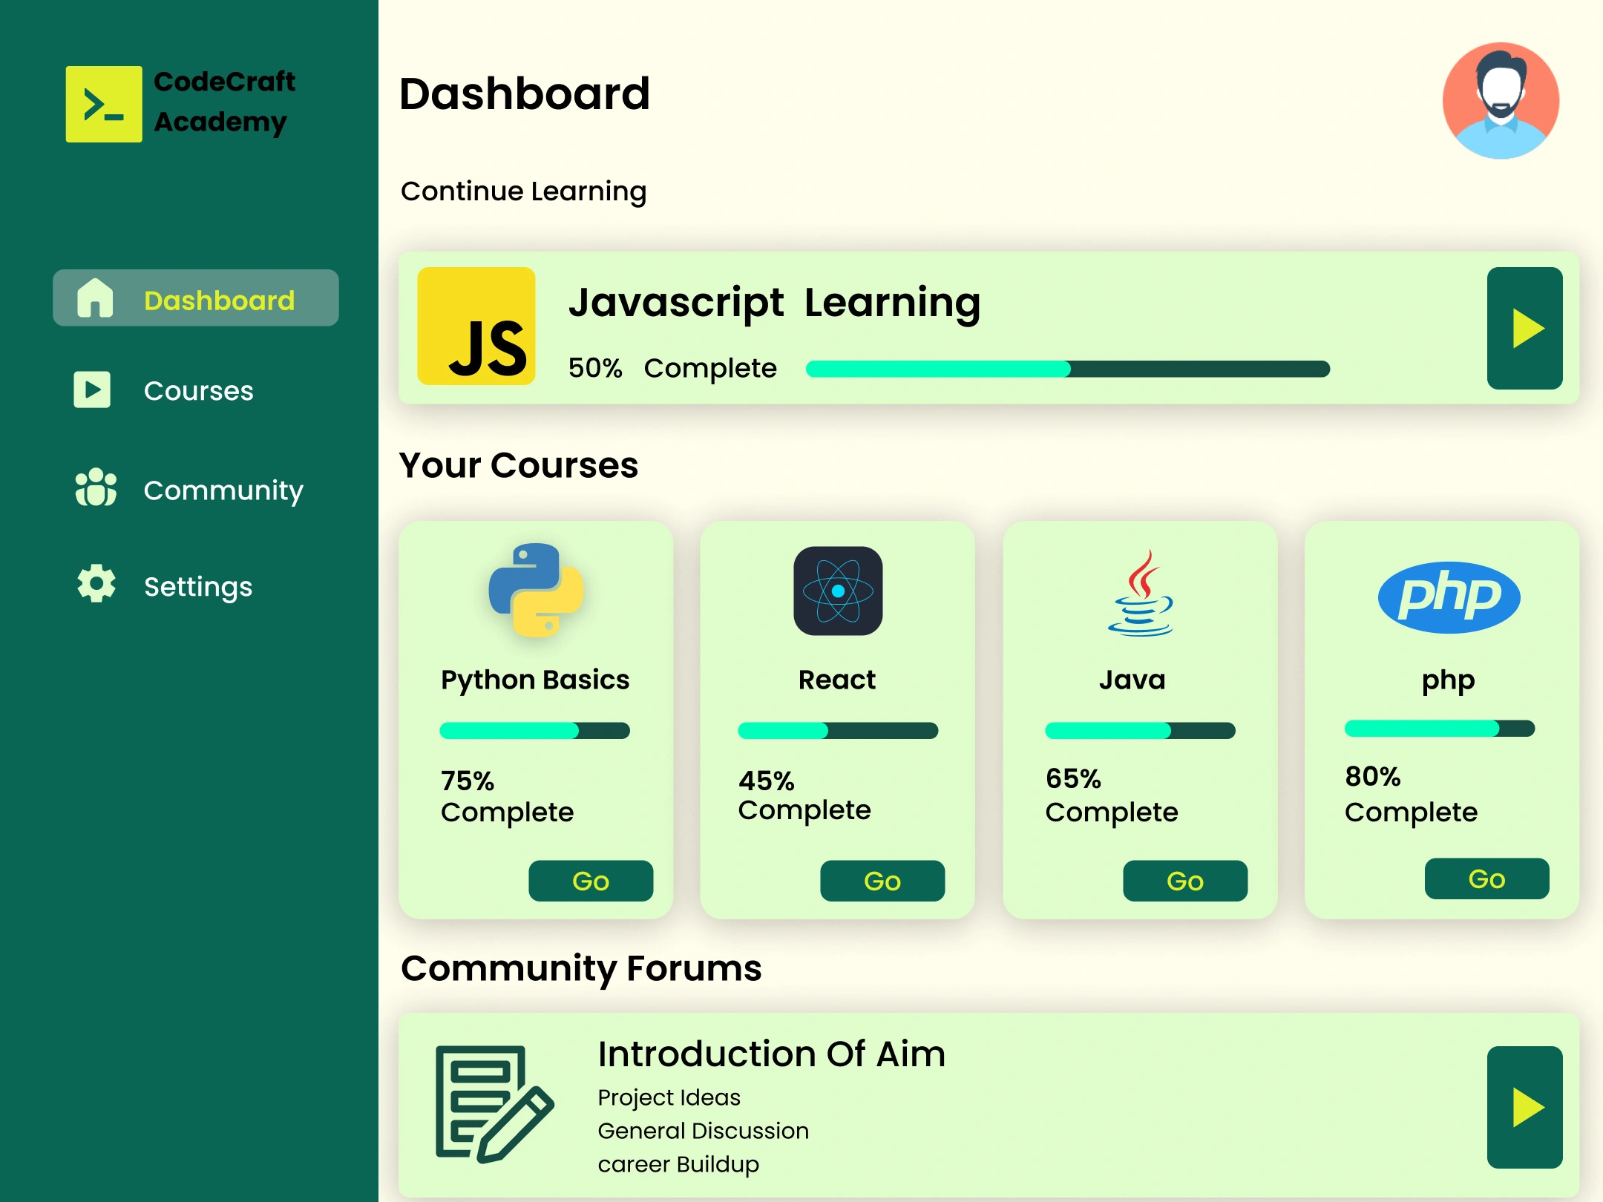This screenshot has width=1603, height=1202.
Task: Go to Courses in the sidebar
Action: [164, 390]
